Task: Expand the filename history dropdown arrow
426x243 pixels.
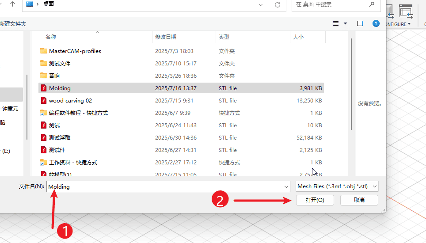Action: (286, 187)
